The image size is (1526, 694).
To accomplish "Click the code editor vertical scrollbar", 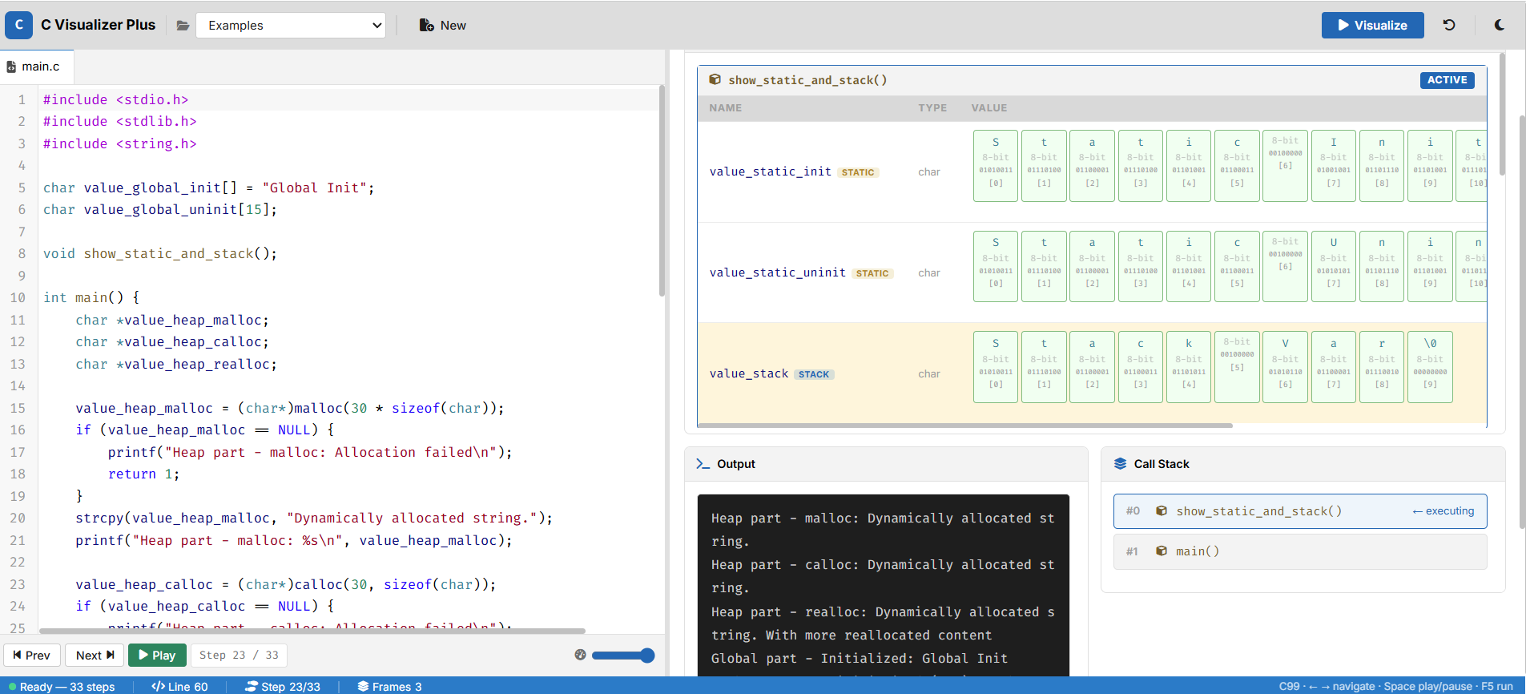I will click(x=662, y=190).
